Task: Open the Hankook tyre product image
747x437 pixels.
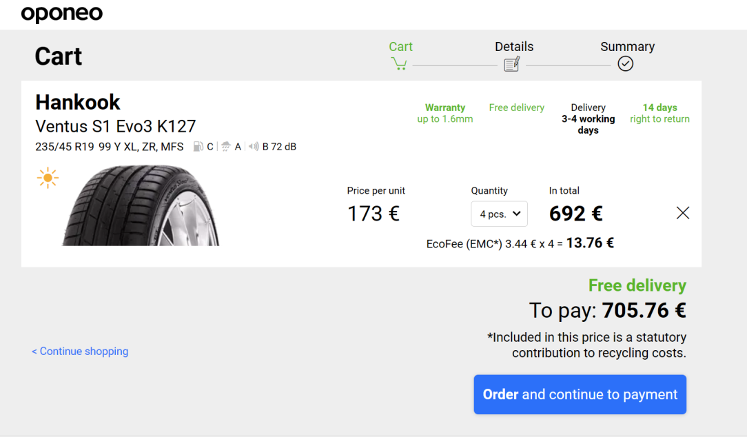Action: pos(141,205)
